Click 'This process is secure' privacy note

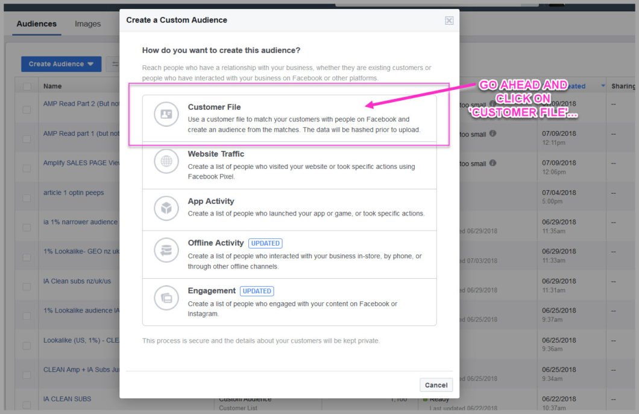261,340
